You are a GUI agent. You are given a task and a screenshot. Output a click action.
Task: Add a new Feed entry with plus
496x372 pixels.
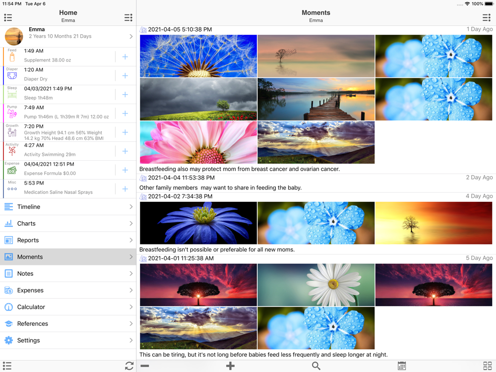click(125, 57)
